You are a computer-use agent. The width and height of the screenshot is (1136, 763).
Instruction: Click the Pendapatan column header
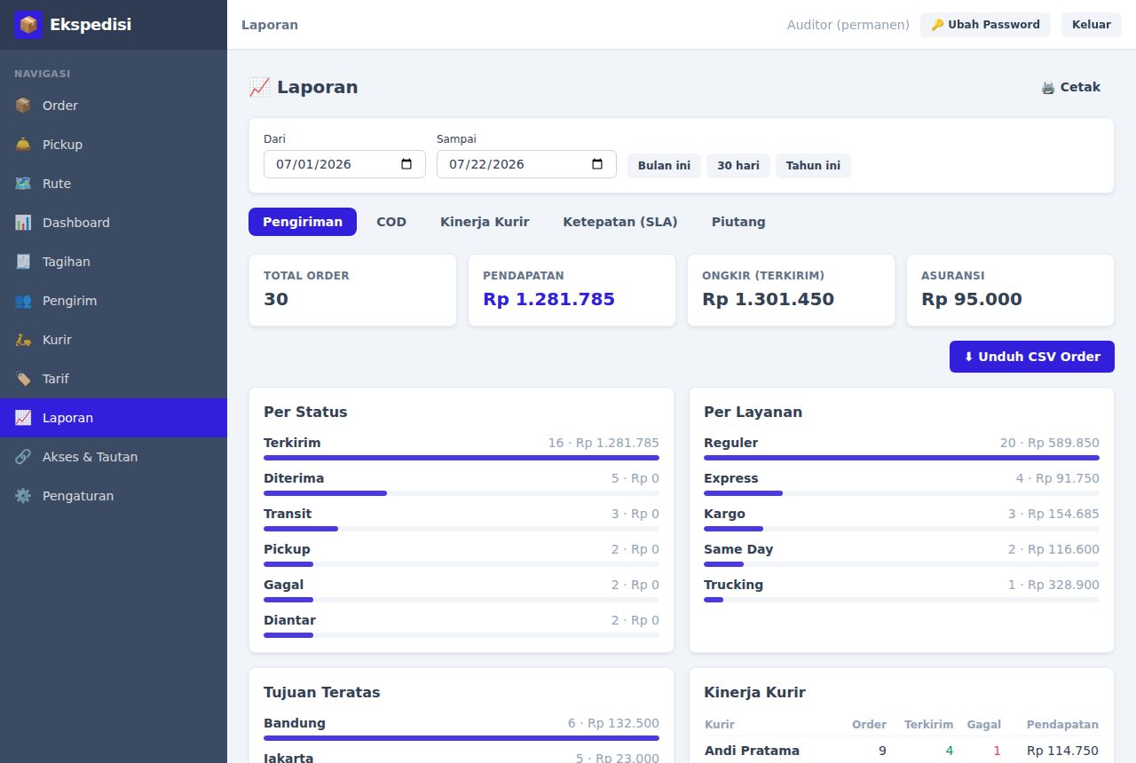[x=1062, y=725]
